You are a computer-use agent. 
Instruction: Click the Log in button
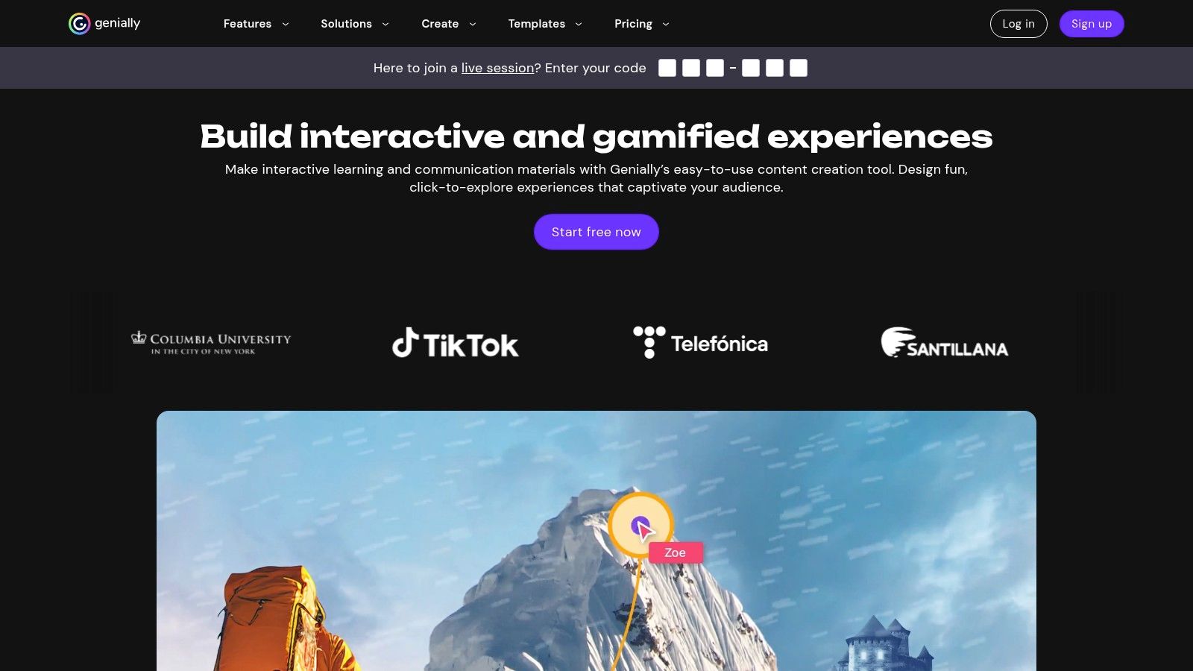tap(1019, 24)
